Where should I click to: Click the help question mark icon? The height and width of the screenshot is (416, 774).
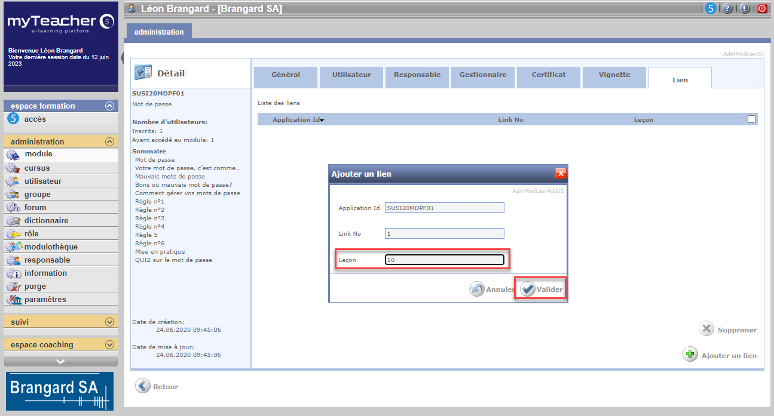(727, 8)
